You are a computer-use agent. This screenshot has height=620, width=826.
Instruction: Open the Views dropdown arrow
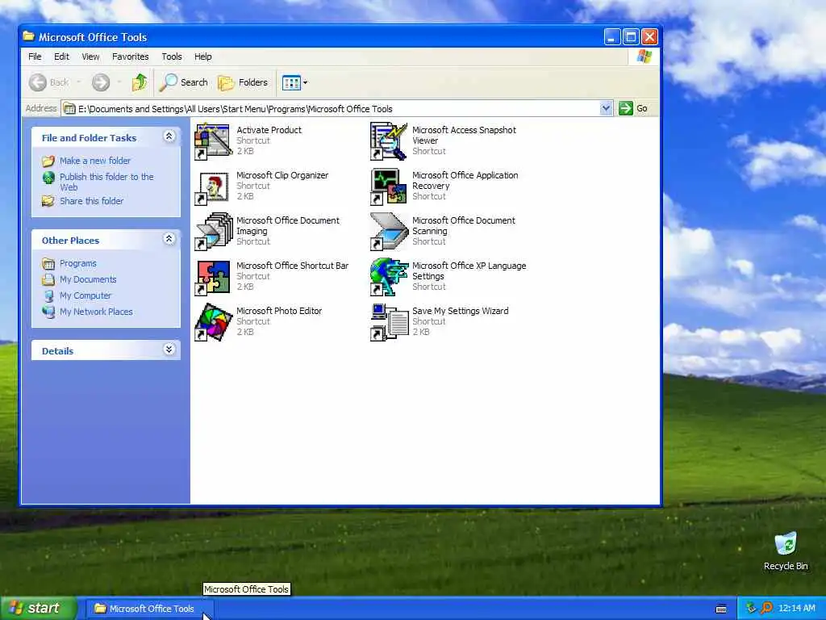click(x=305, y=82)
